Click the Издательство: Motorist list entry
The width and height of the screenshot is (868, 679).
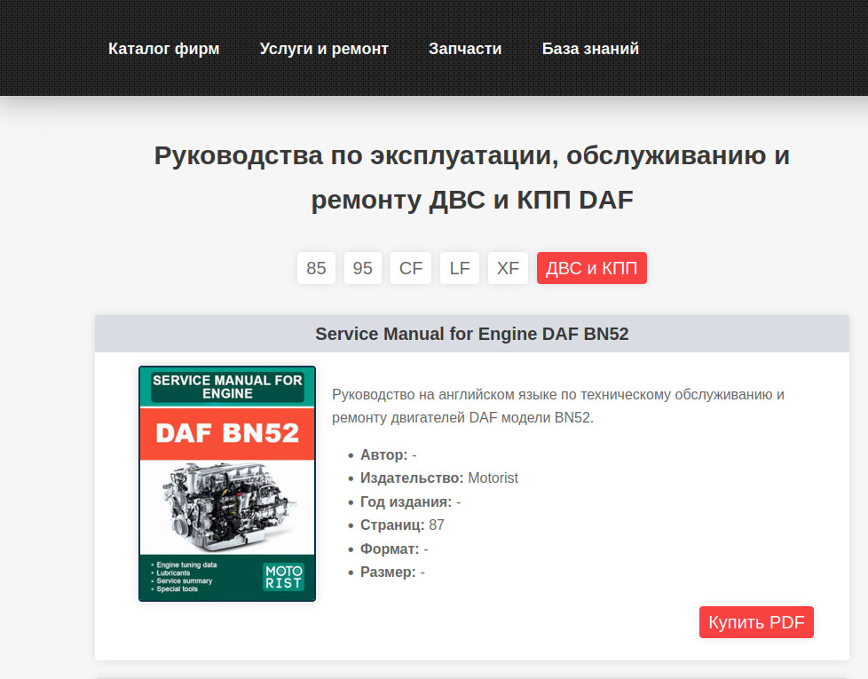click(x=438, y=478)
